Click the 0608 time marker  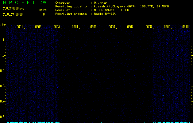[x=149, y=27]
